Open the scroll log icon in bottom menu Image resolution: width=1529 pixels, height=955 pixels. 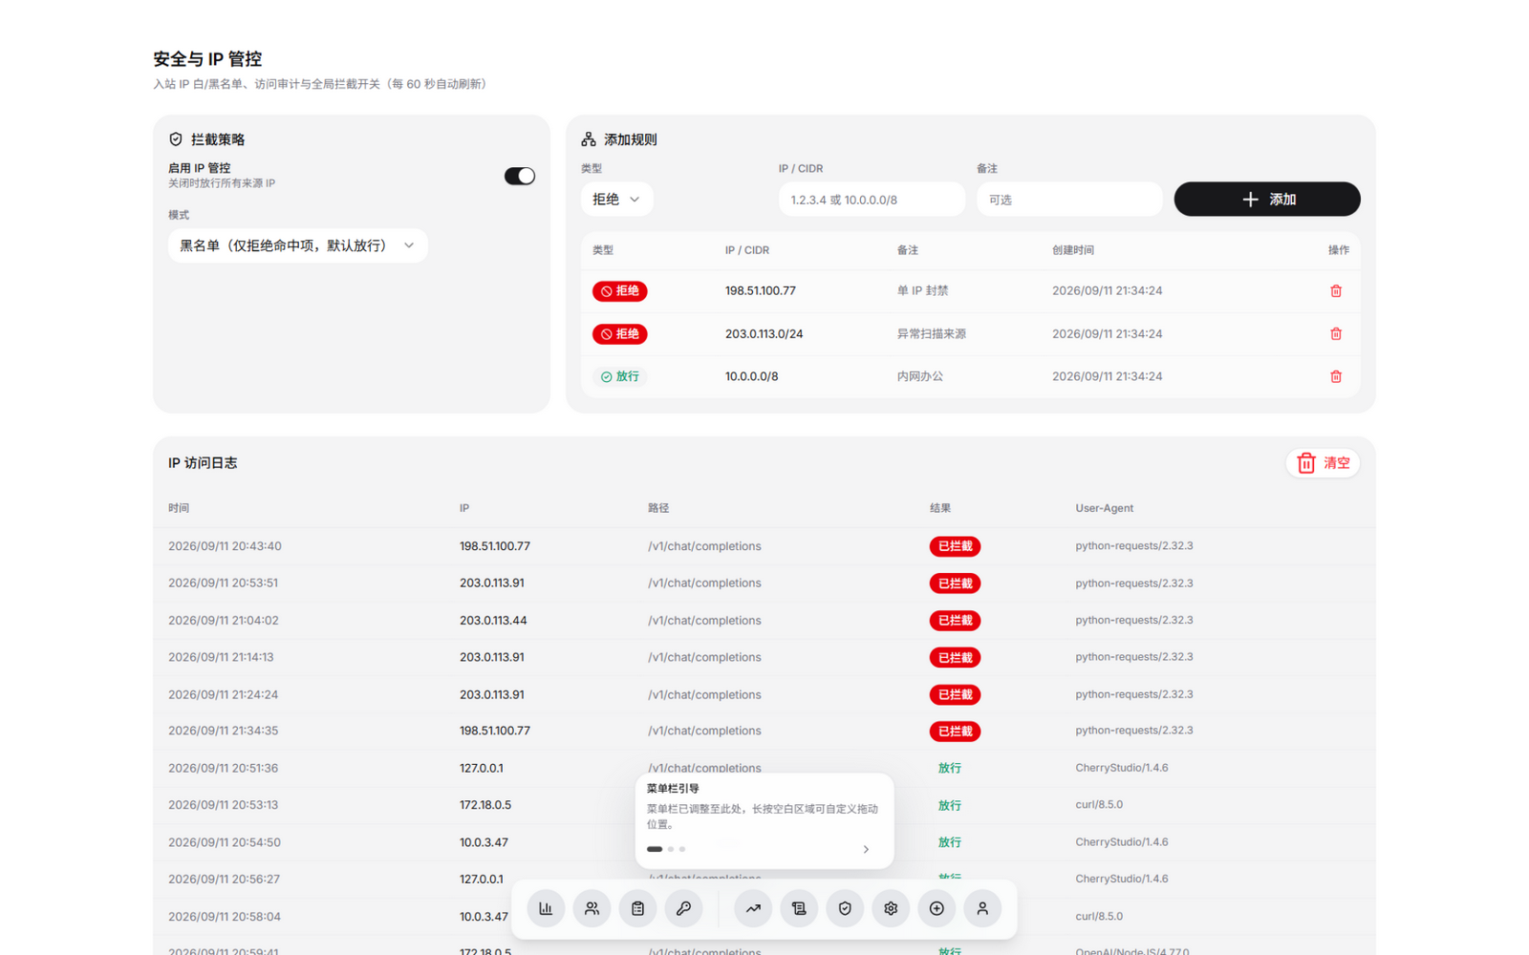799,908
